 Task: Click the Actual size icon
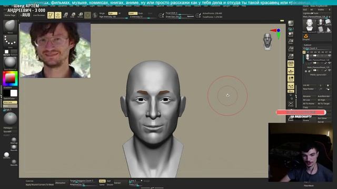coord(291,49)
